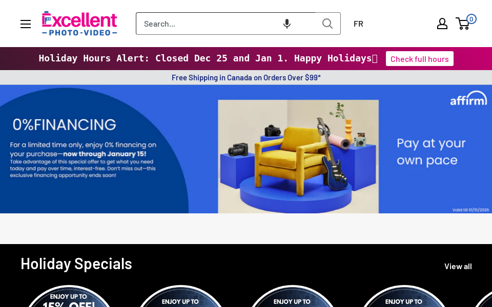Open the user account icon
This screenshot has height=307, width=492.
(x=442, y=24)
